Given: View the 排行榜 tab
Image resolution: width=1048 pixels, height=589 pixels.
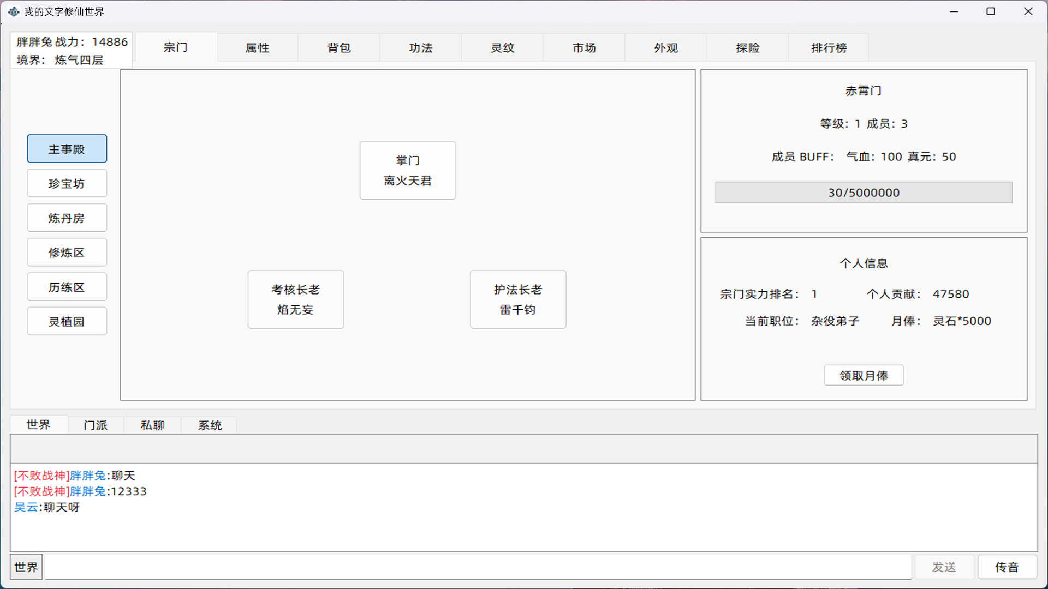Looking at the screenshot, I should pos(828,47).
